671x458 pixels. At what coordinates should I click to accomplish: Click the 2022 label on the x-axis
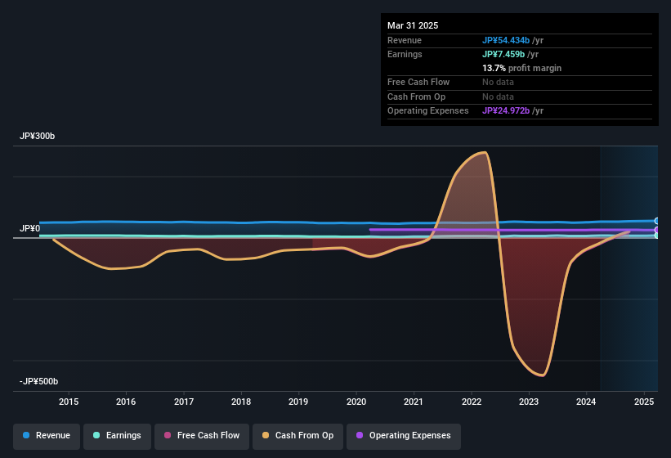point(471,402)
